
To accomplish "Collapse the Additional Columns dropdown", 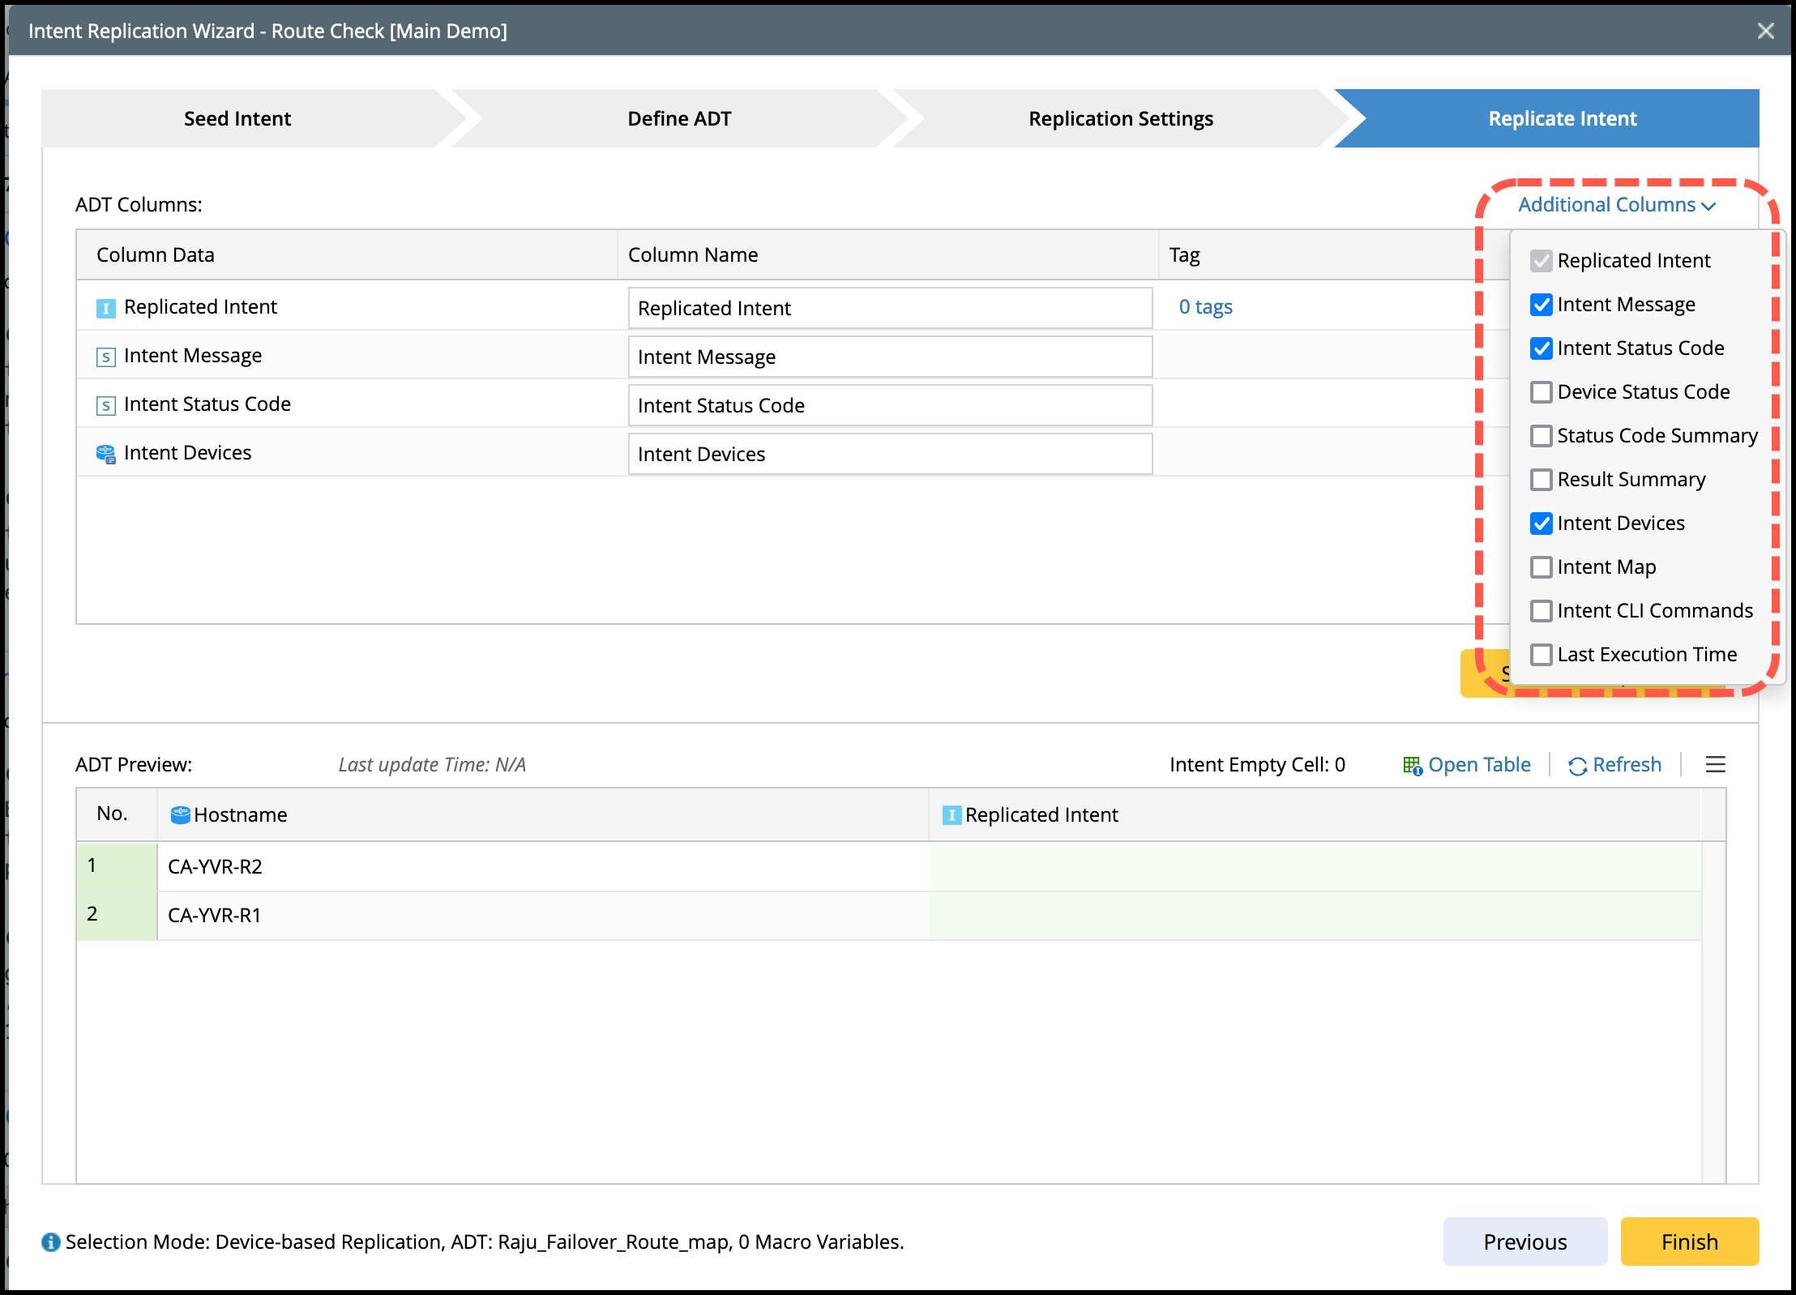I will (1606, 205).
